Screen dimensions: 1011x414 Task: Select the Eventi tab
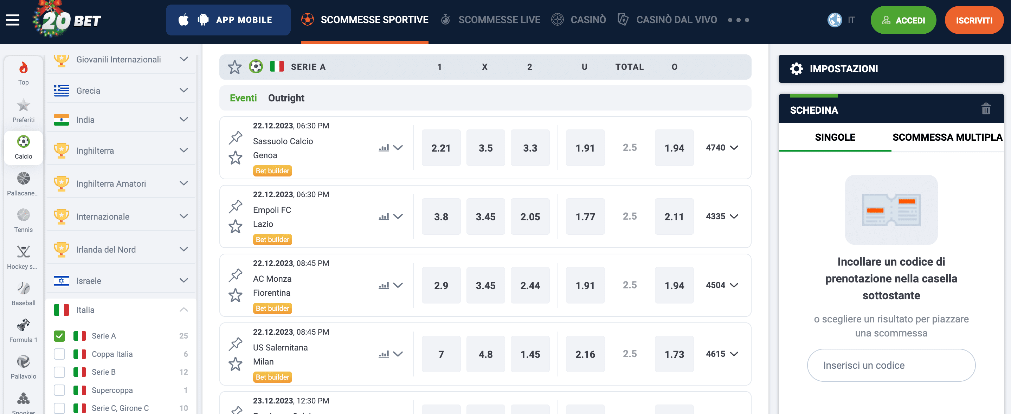(x=243, y=98)
